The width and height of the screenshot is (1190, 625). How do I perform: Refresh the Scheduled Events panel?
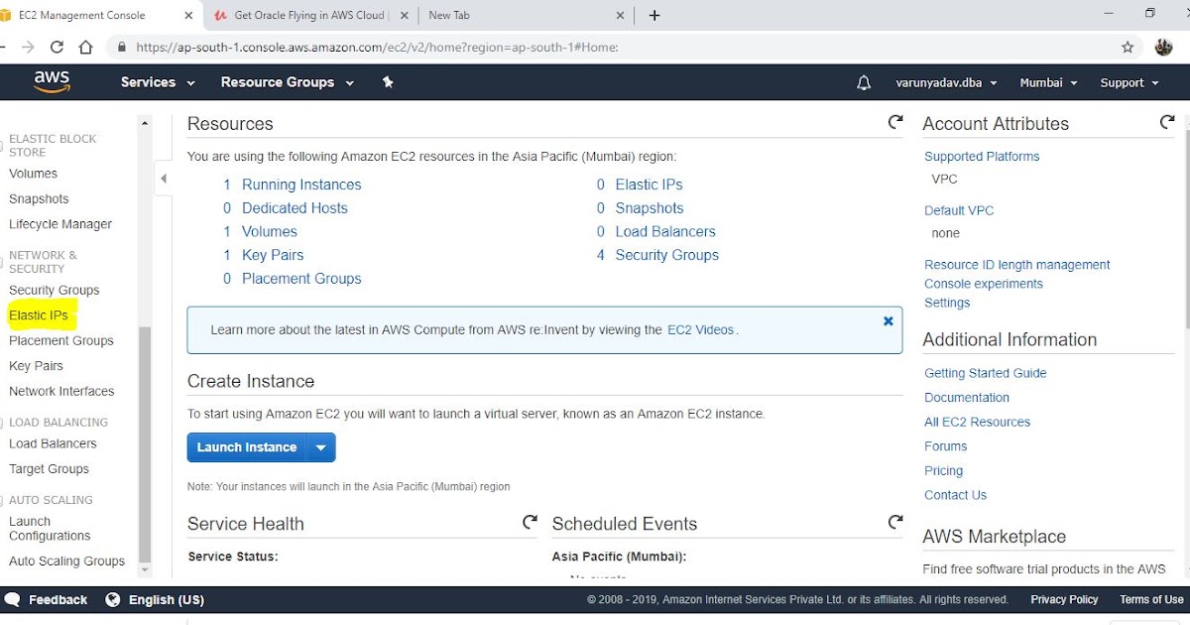pyautogui.click(x=895, y=521)
